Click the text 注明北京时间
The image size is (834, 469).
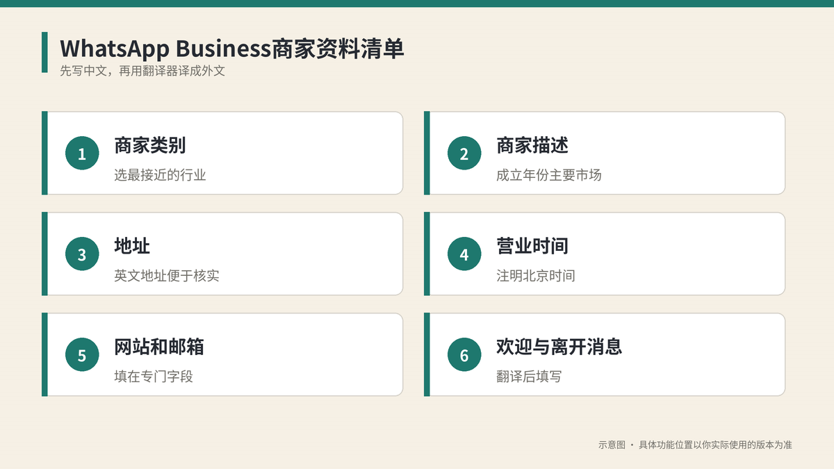tap(536, 276)
